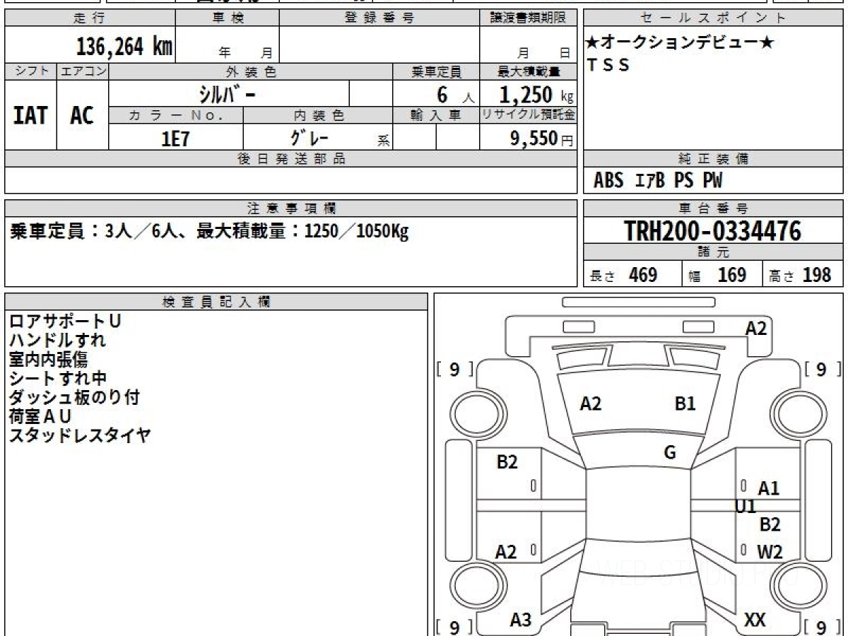The width and height of the screenshot is (848, 636).
Task: Select the A2 mark beside B1 on hood
Action: (591, 404)
